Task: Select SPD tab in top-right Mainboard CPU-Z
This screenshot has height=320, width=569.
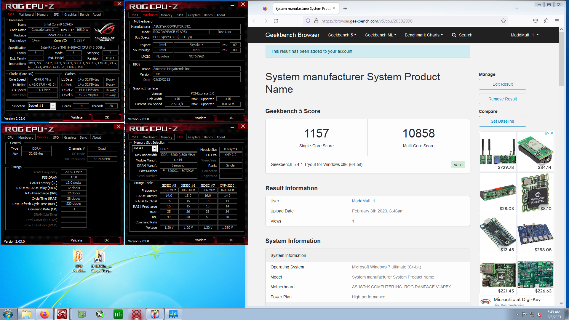Action: [180, 15]
